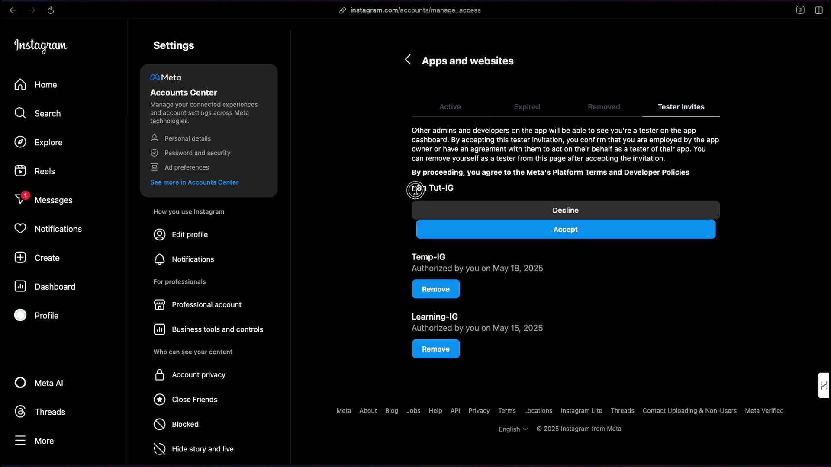The width and height of the screenshot is (831, 467).
Task: Open the Locations footer link
Action: (x=538, y=411)
